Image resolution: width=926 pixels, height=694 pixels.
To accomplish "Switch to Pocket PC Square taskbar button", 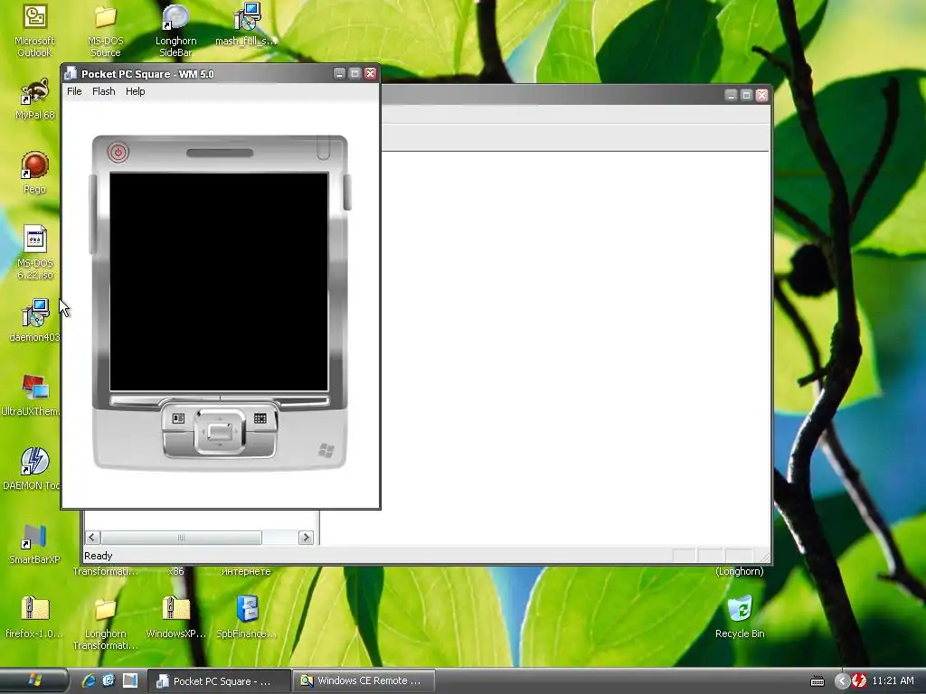I will 219,681.
